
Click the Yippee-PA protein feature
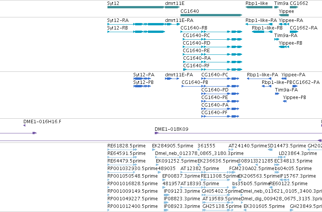click(x=284, y=79)
